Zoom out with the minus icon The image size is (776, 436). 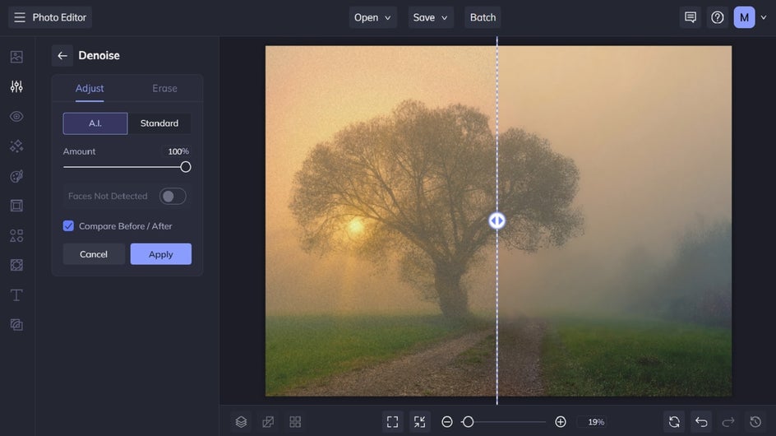[447, 422]
